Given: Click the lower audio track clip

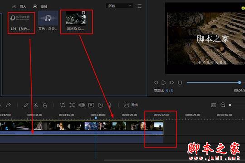Looking at the screenshot, I should coord(82,139).
